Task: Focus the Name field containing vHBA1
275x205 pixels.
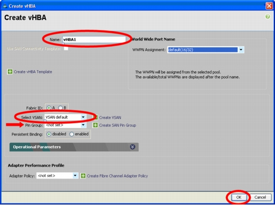Action: pyautogui.click(x=94, y=39)
